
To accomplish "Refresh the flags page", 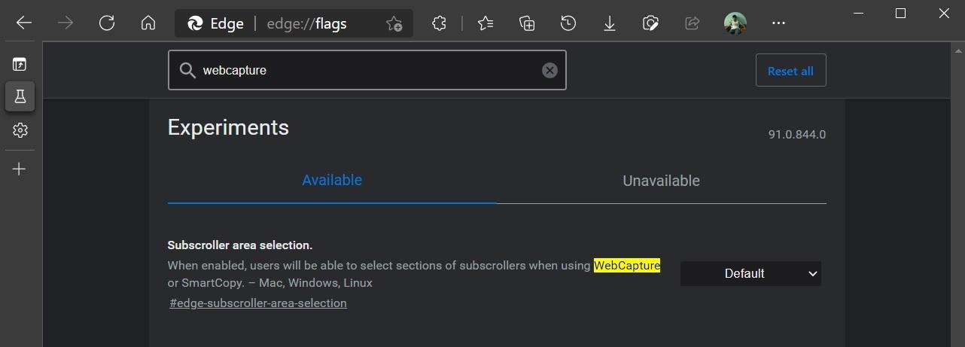I will (107, 23).
